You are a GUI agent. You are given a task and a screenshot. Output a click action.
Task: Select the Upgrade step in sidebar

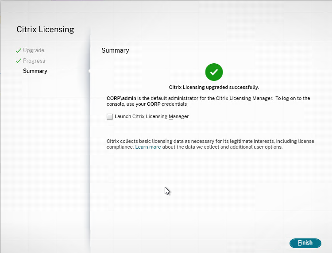tap(34, 50)
